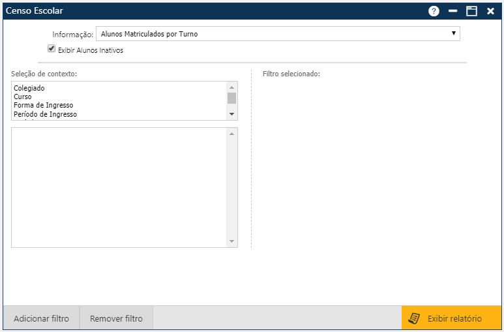This screenshot has height=332, width=504.
Task: Close the Censo Escolar window
Action: 490,11
